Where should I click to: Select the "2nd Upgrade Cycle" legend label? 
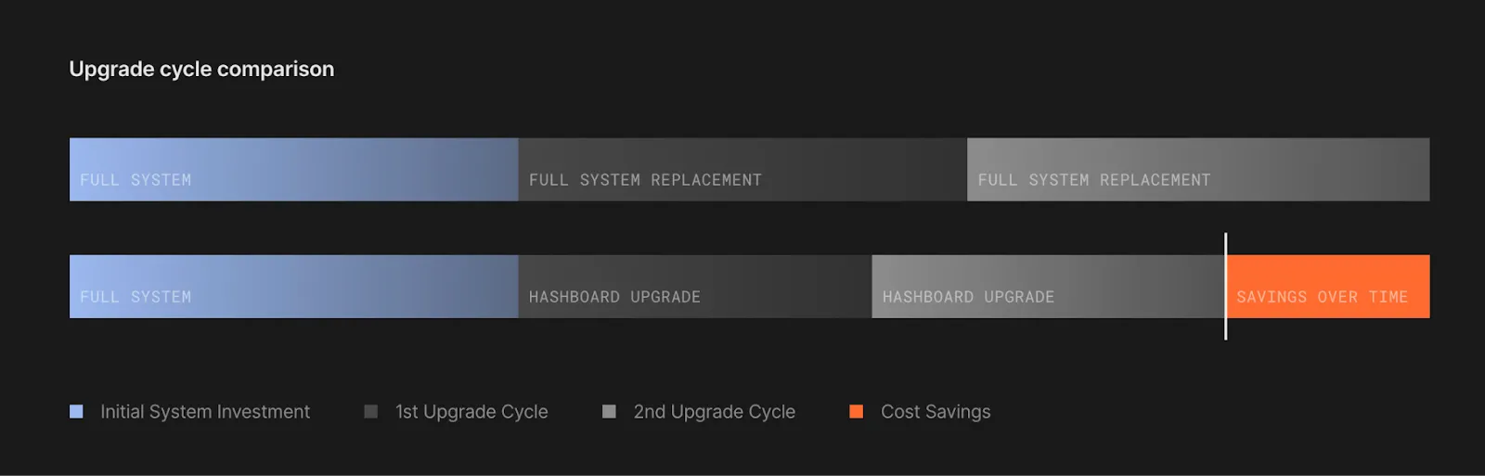pyautogui.click(x=714, y=411)
